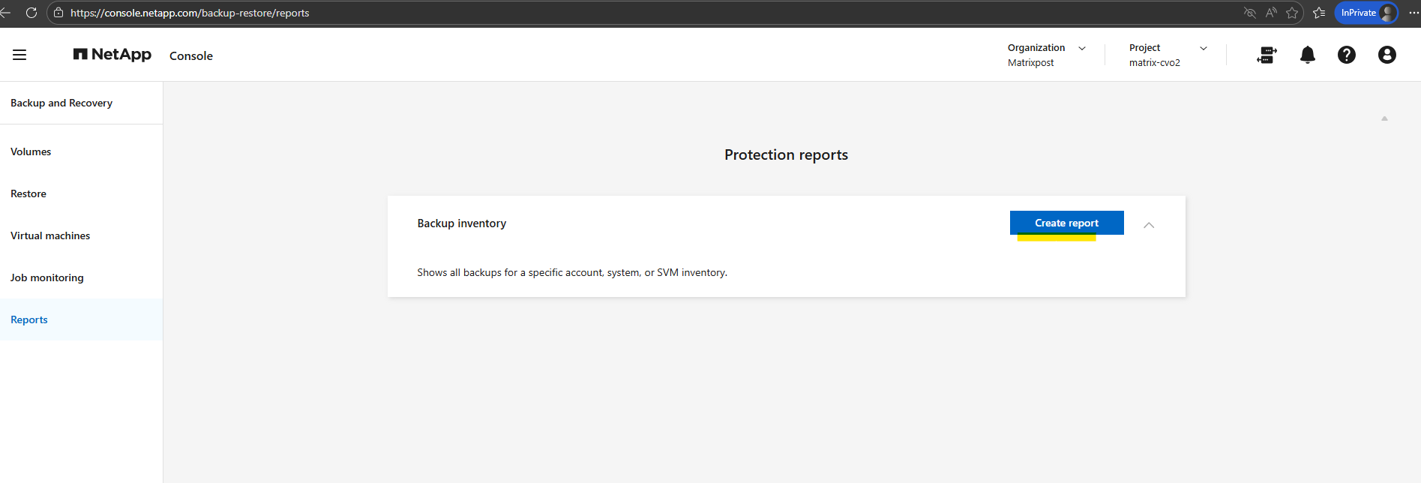Open Virtual machines section
Screen dimensions: 1421x483
pyautogui.click(x=50, y=235)
